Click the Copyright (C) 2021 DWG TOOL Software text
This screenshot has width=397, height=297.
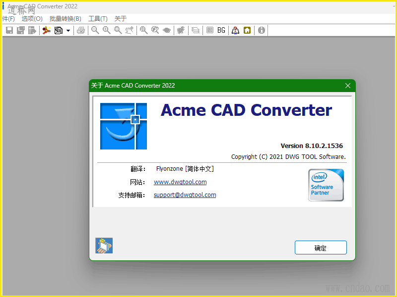tap(288, 157)
